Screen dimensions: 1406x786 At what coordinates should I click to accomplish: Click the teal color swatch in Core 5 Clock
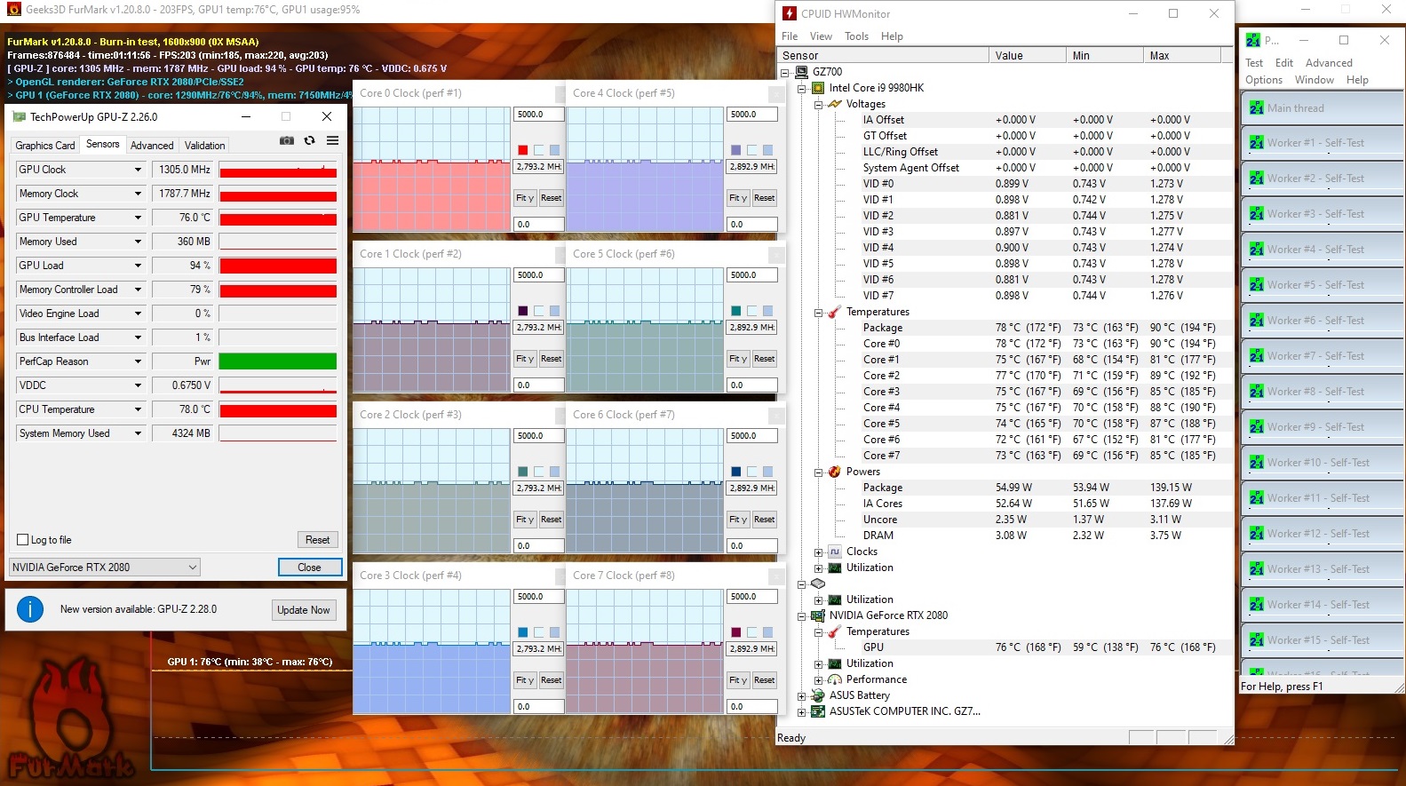point(736,311)
